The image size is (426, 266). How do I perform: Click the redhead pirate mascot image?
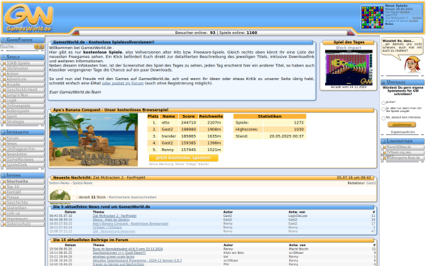coord(412,65)
